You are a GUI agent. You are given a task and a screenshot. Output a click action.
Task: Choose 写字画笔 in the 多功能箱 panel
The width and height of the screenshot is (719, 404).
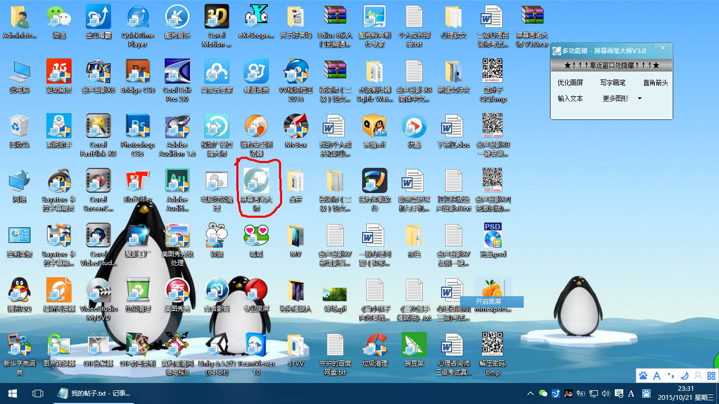613,83
